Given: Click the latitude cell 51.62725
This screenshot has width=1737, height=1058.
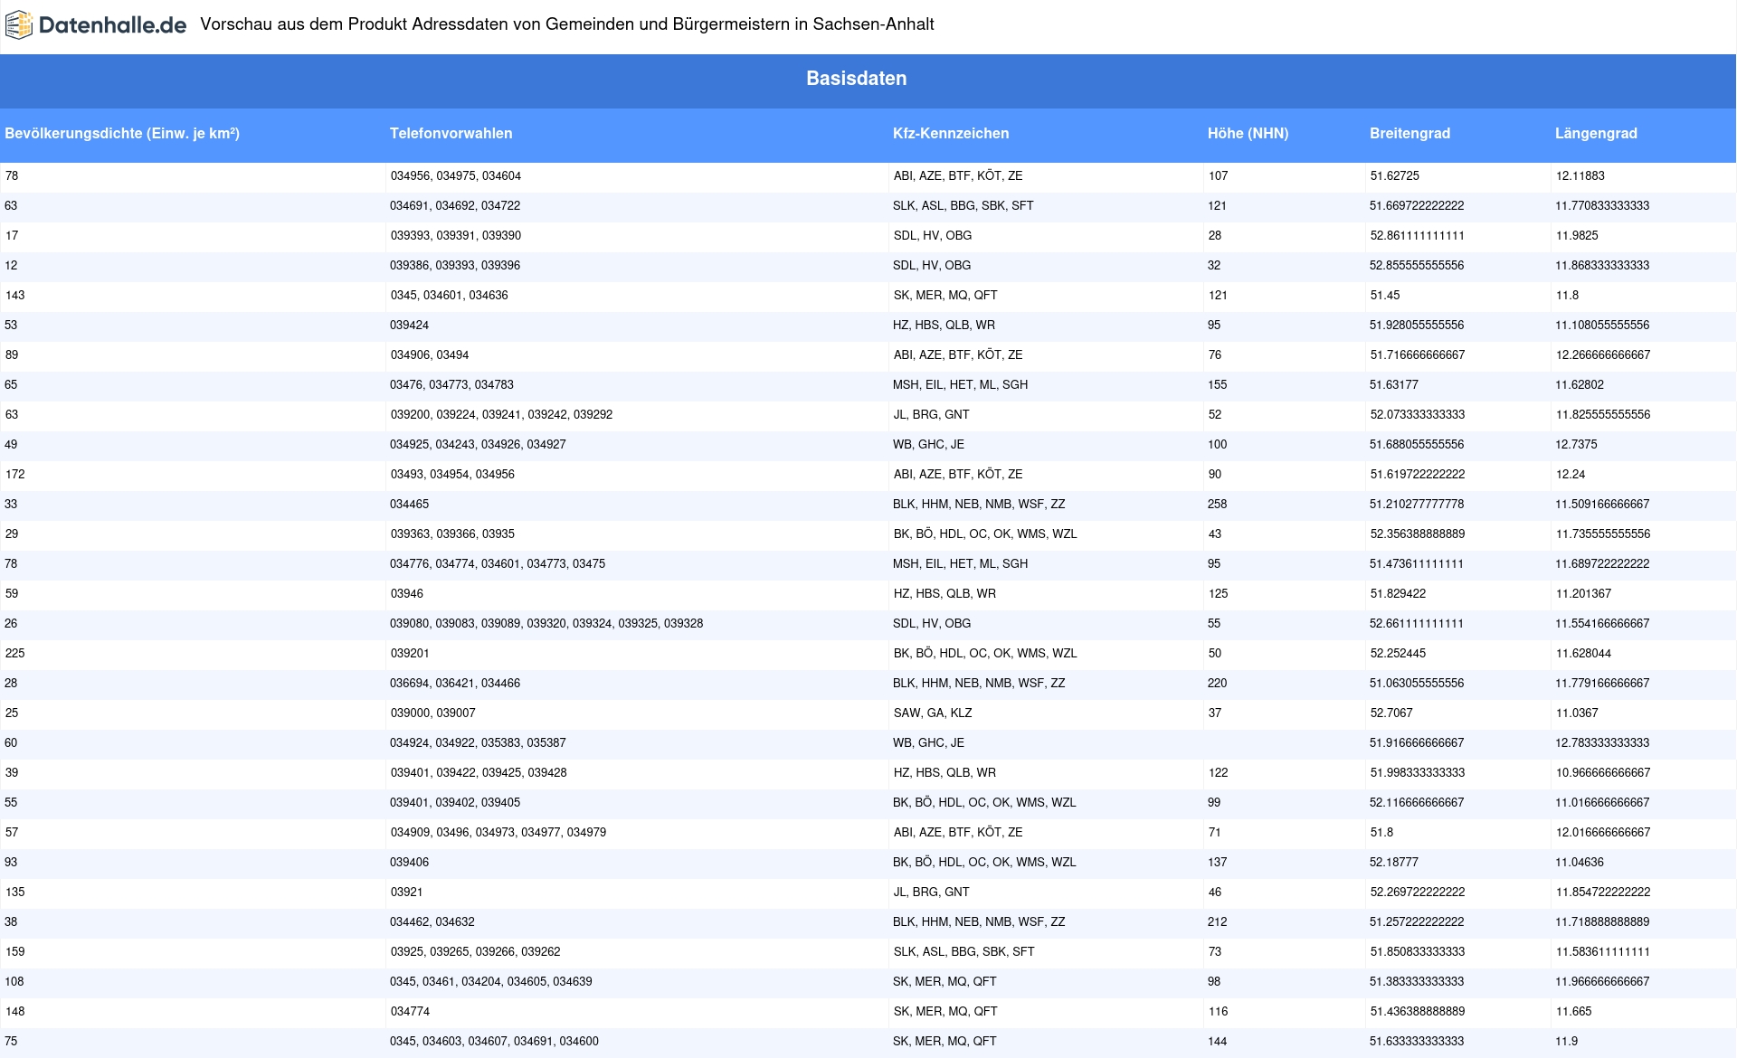Looking at the screenshot, I should (1394, 176).
